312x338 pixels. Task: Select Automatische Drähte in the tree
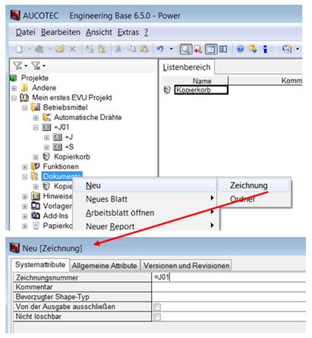pyautogui.click(x=87, y=117)
